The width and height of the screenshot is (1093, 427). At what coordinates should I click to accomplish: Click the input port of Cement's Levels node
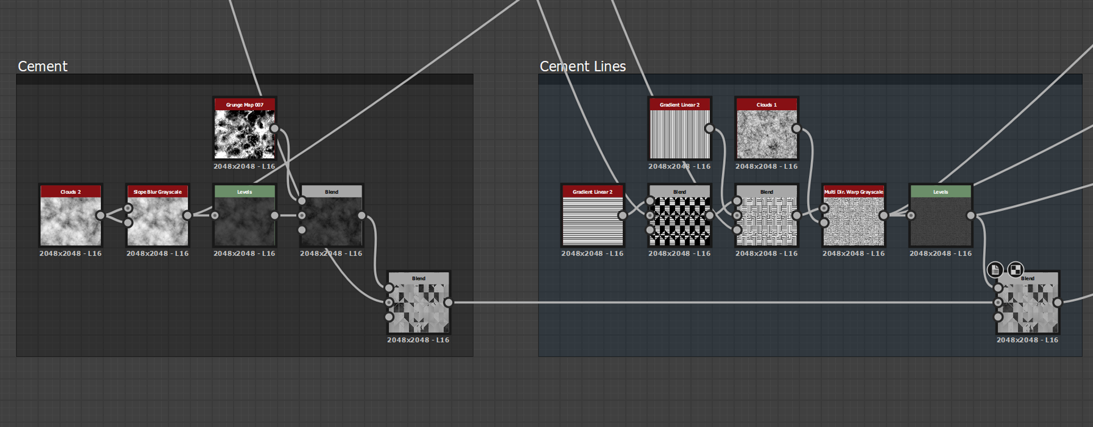(x=215, y=216)
